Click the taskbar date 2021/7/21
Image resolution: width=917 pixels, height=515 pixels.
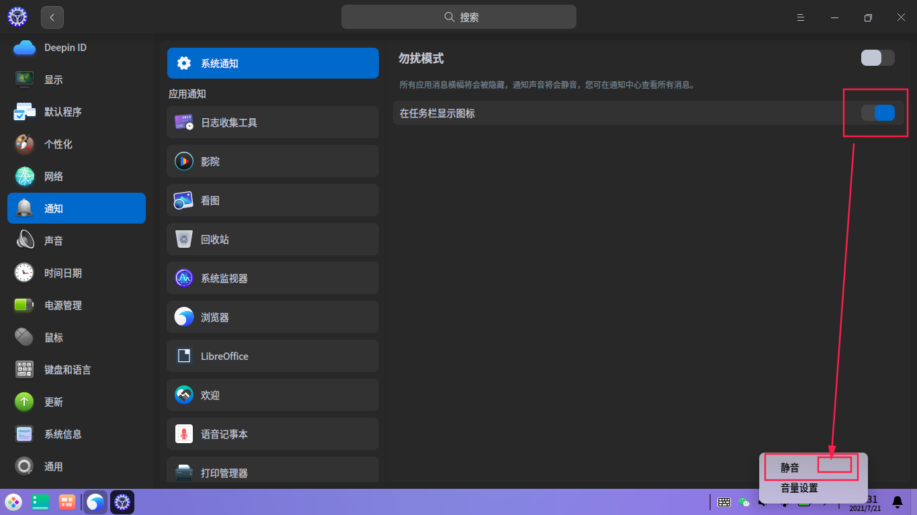[865, 509]
